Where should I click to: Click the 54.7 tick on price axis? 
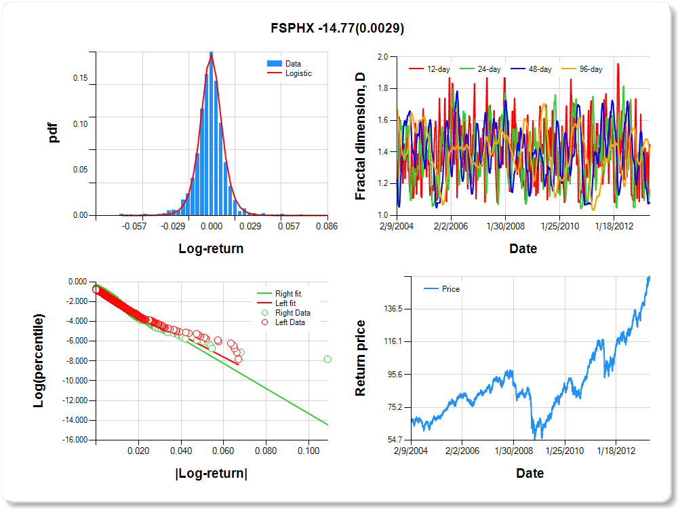395,440
